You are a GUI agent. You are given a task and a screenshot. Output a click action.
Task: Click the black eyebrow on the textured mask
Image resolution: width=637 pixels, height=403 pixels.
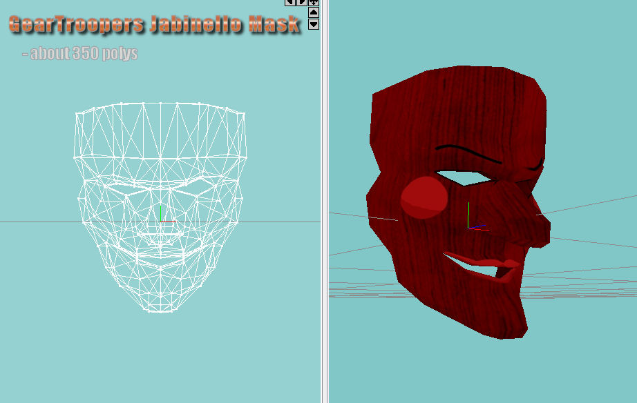point(464,150)
